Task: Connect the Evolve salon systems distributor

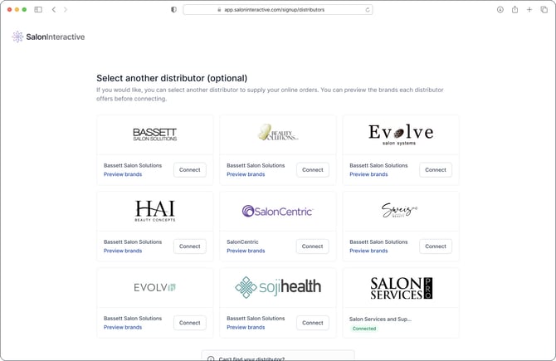Action: tap(436, 170)
